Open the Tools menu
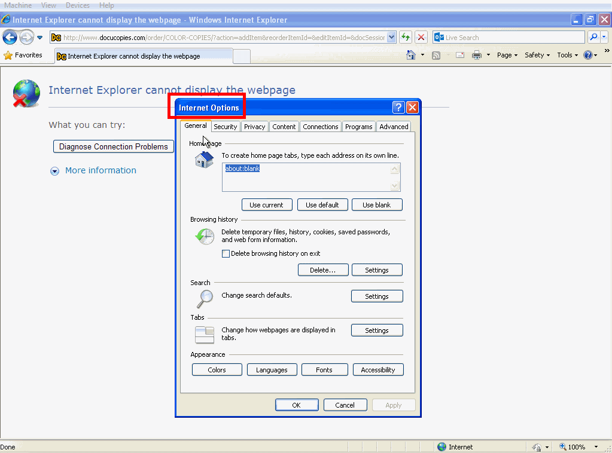612x453 pixels. pyautogui.click(x=568, y=55)
